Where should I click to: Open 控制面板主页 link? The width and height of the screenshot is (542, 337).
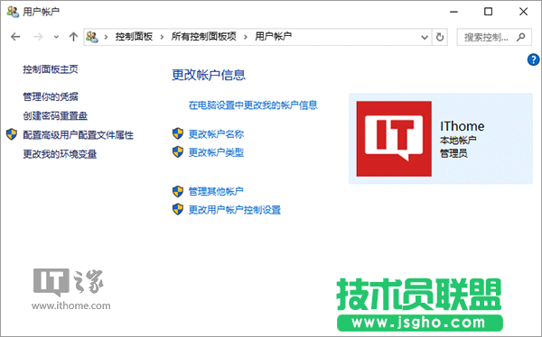coord(51,69)
